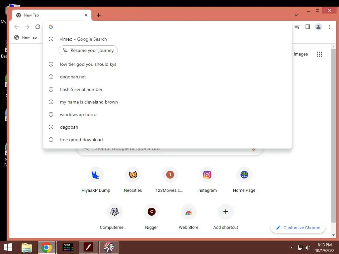The image size is (339, 254).
Task: Pick the free gmod download suggestion
Action: (167, 140)
